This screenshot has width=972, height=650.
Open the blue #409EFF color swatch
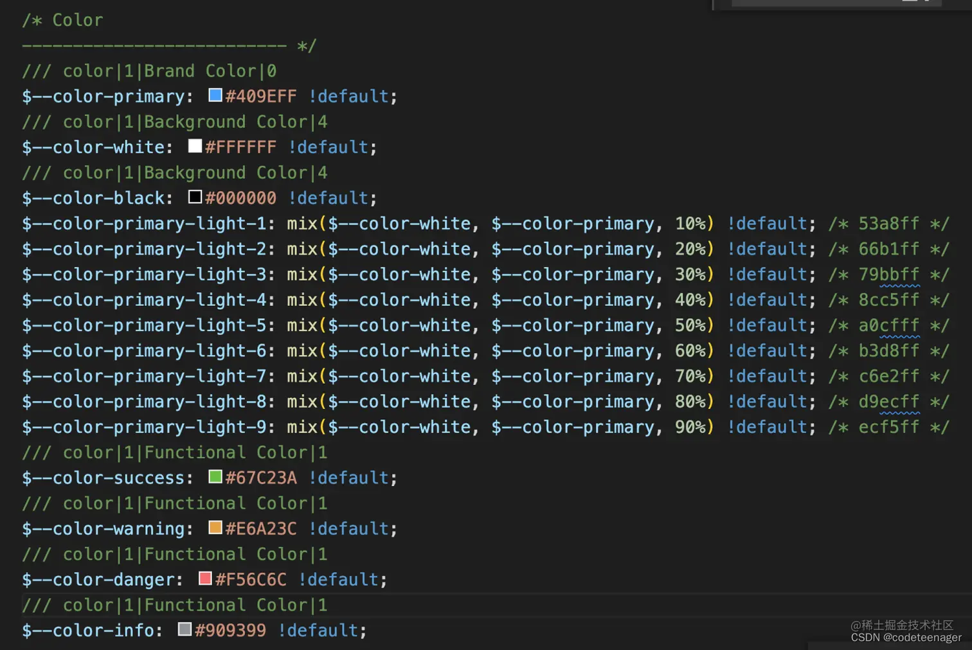pos(215,96)
